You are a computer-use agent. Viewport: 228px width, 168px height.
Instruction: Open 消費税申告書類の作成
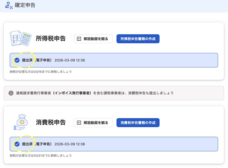[138, 123]
